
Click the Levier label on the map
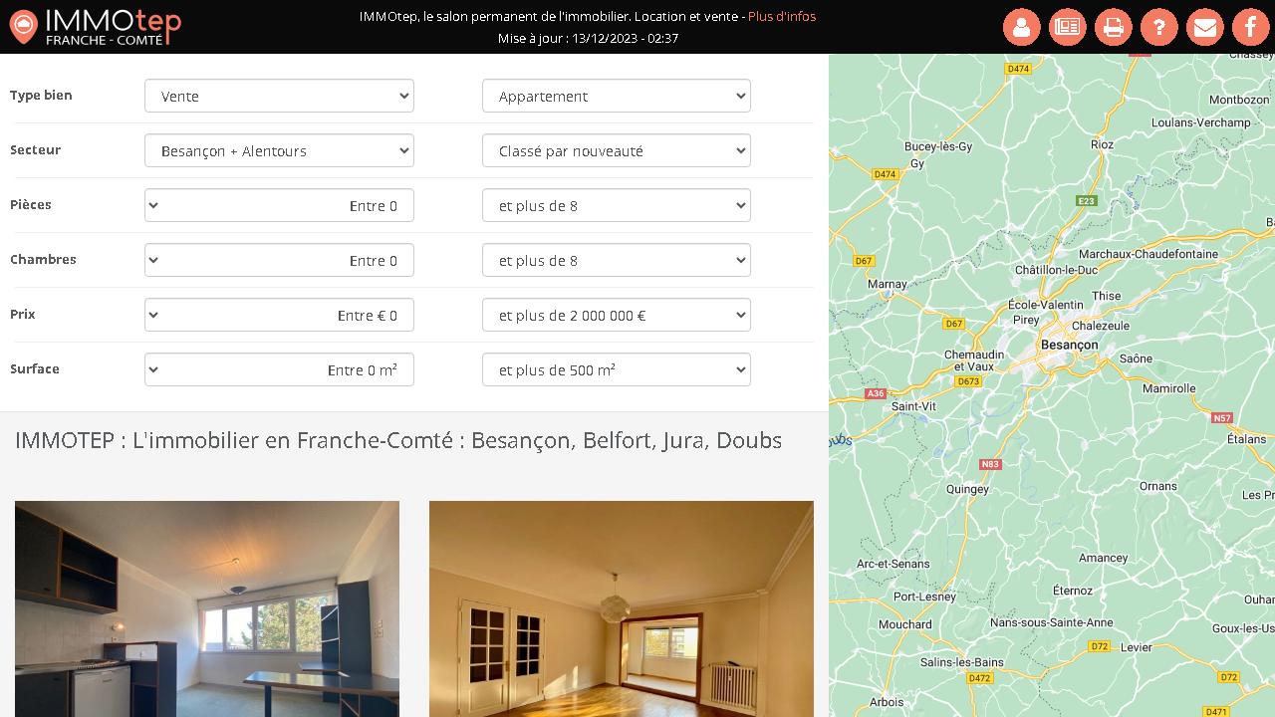click(1137, 646)
